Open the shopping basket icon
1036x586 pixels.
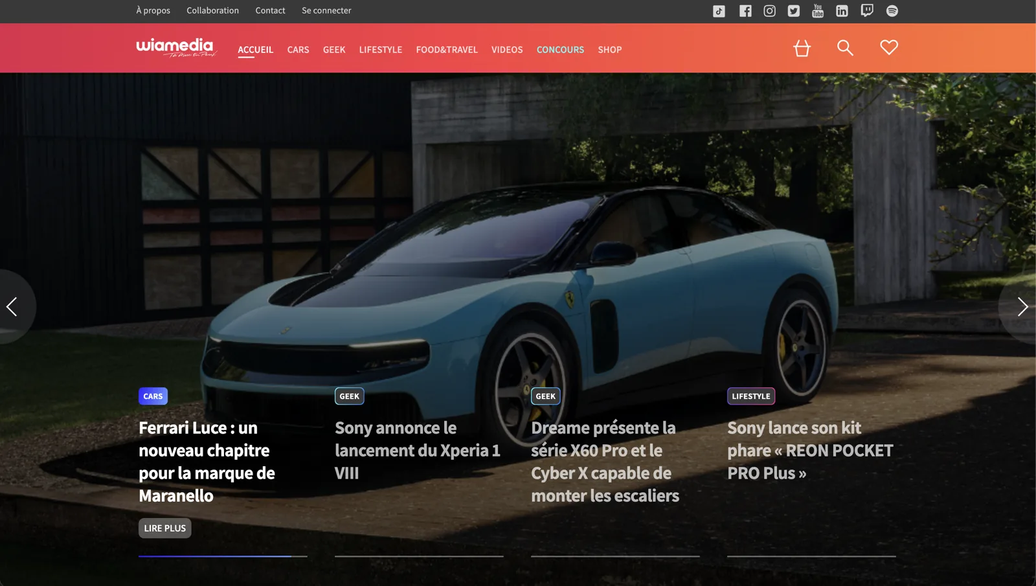[802, 49]
